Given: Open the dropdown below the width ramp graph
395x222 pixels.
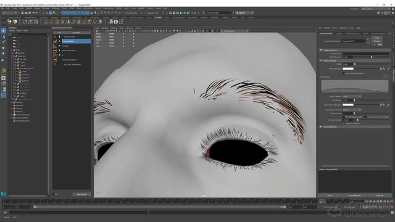Looking at the screenshot, I should pyautogui.click(x=352, y=96).
